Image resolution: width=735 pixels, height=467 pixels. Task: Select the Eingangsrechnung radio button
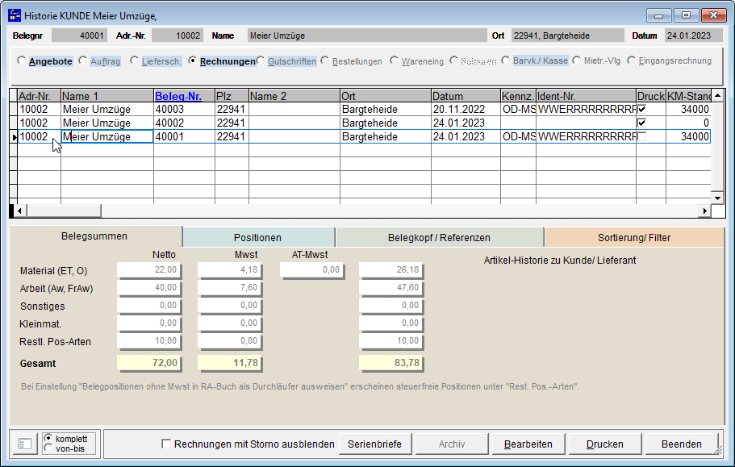(631, 60)
